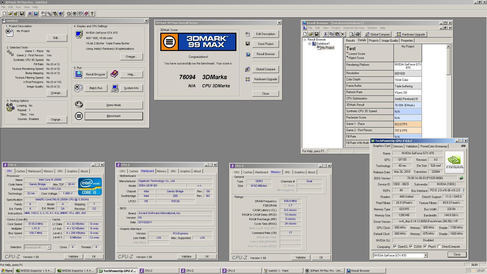
Task: Click the Copy icon in Result Browser toolbar
Action: 331,34
